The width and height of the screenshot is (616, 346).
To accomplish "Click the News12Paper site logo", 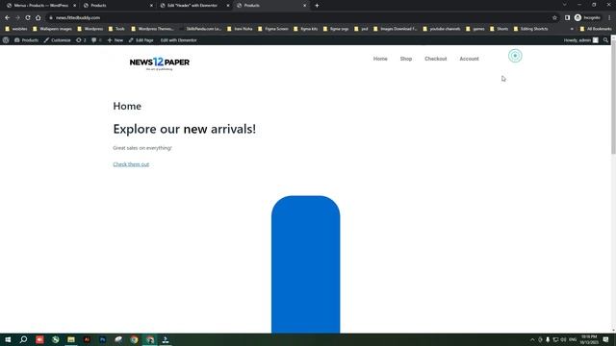I will [x=160, y=63].
